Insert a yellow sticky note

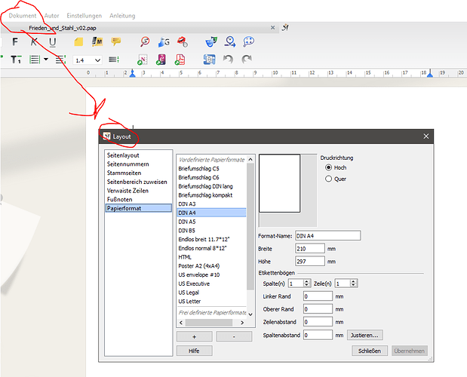78,42
